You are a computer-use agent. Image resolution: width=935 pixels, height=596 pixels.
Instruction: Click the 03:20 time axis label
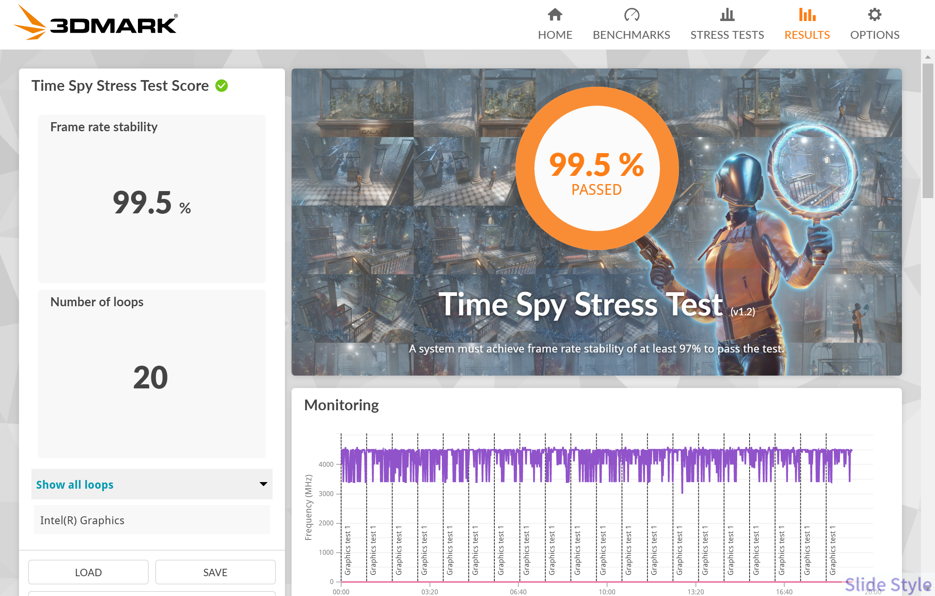(x=430, y=592)
